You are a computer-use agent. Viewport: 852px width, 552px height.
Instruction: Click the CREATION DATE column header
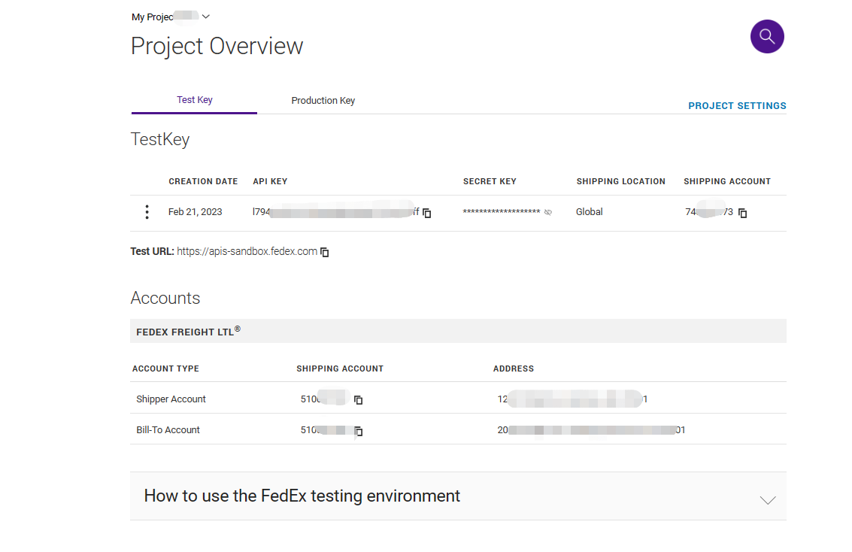203,181
